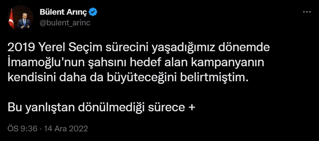The width and height of the screenshot is (319, 141).
Task: Click the ÖS 9:36 timestamp
Action: tap(23, 129)
